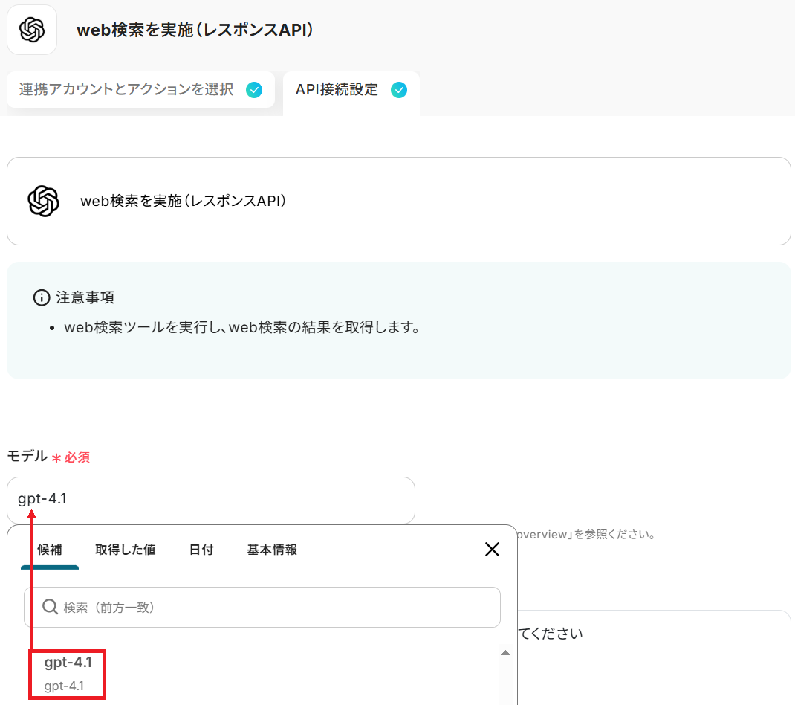The height and width of the screenshot is (705, 795).
Task: Click the action card web検索を実施（レスポンスAPI）
Action: tap(398, 201)
